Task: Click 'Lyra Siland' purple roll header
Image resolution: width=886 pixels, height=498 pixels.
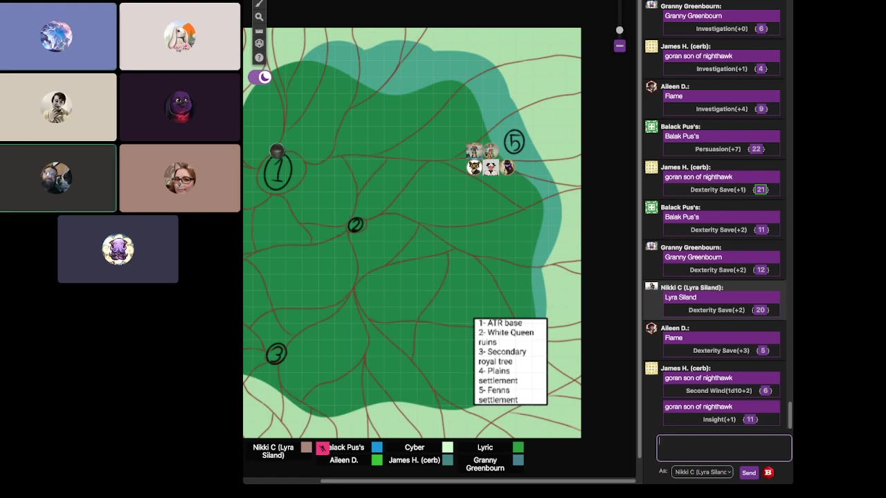Action: (721, 297)
